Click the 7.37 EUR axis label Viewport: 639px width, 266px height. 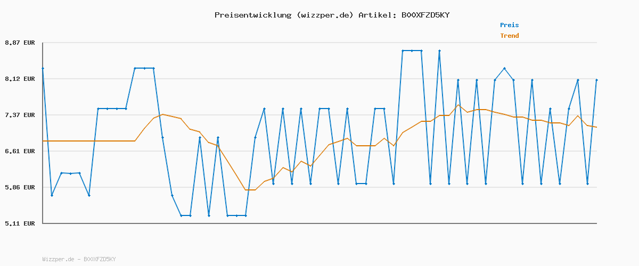click(20, 115)
